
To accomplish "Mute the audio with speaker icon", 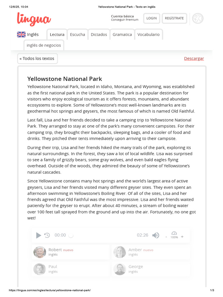I will 156,235.
